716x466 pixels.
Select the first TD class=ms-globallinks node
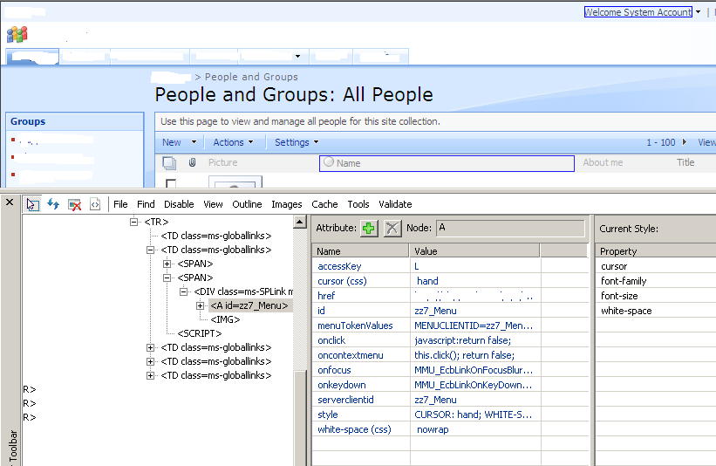(216, 236)
